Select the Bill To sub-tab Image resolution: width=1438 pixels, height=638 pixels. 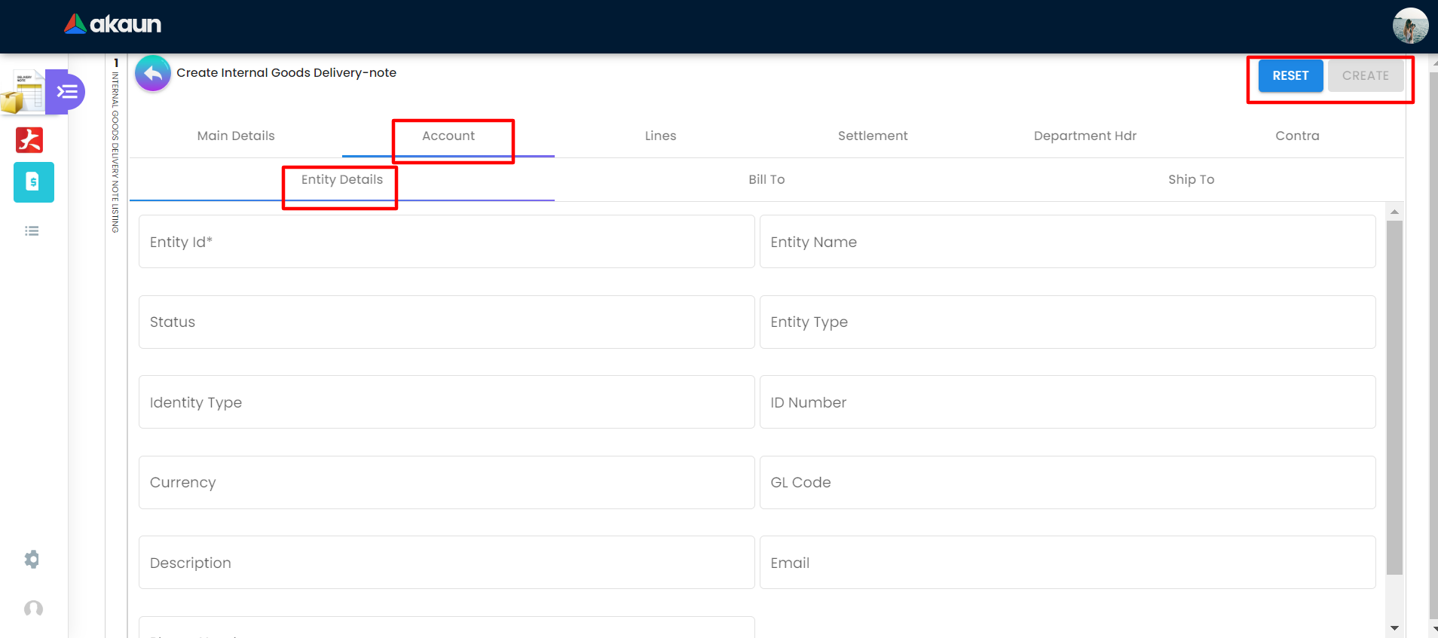click(x=766, y=180)
